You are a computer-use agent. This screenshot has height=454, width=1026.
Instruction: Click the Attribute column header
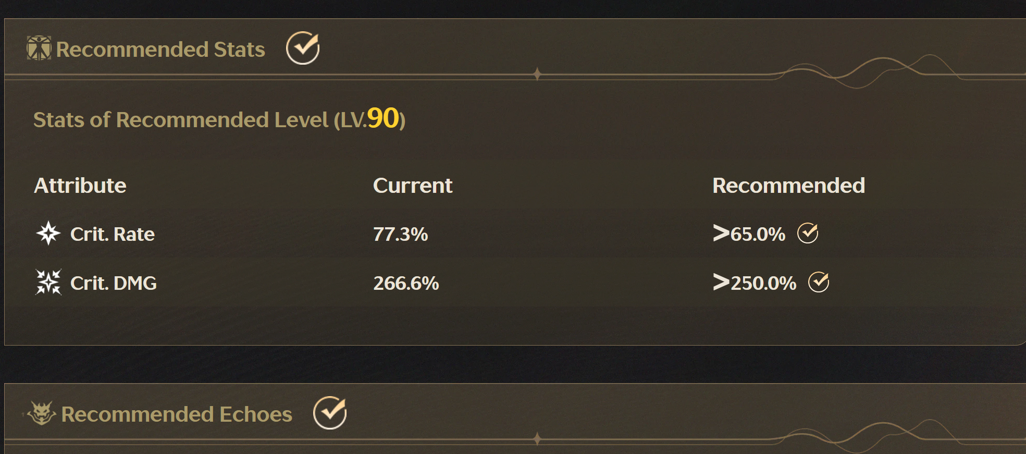pyautogui.click(x=80, y=186)
